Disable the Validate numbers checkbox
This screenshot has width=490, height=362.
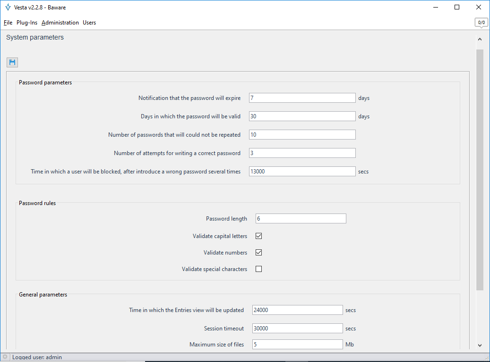(x=258, y=253)
